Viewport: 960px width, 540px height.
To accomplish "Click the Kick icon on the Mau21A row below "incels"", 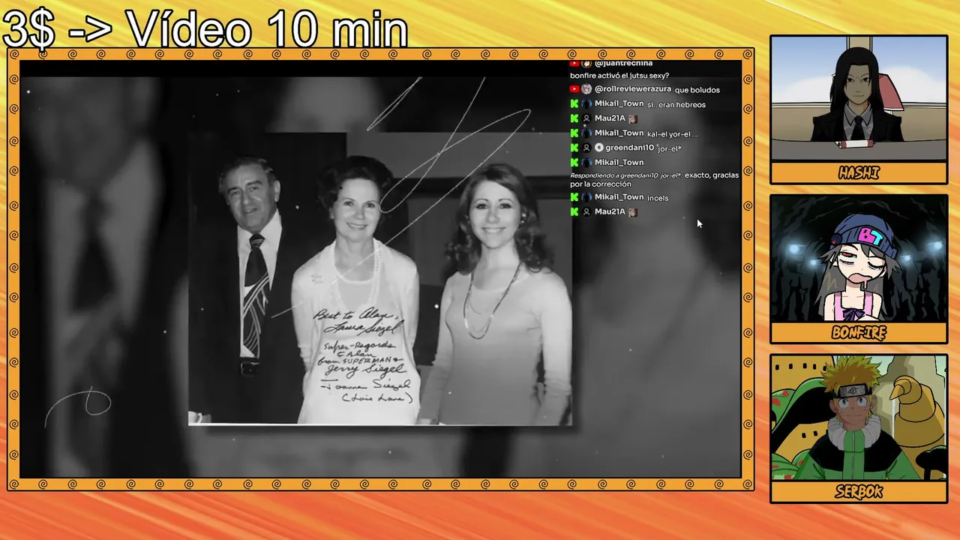I will coord(574,212).
